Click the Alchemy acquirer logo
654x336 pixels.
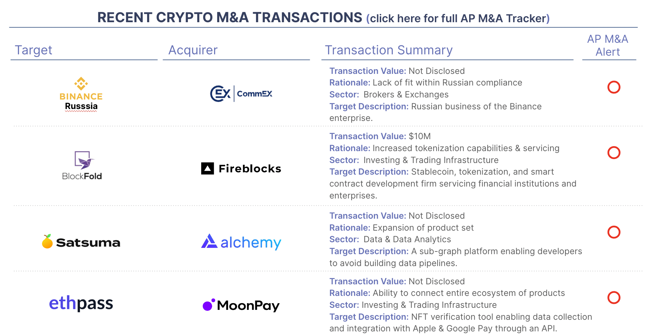[241, 242]
